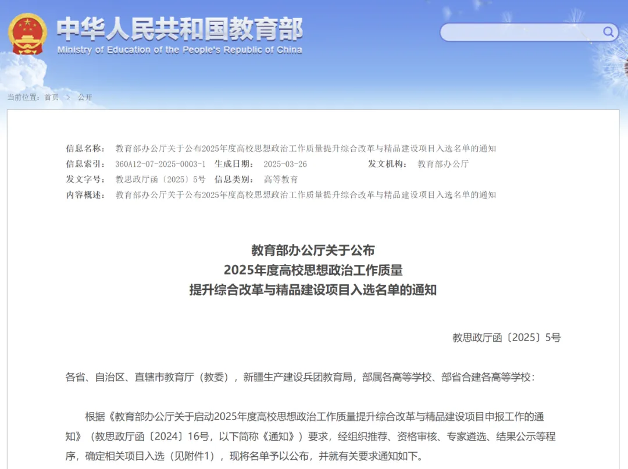Click the 中华人民共和国教育部 site title

(179, 28)
